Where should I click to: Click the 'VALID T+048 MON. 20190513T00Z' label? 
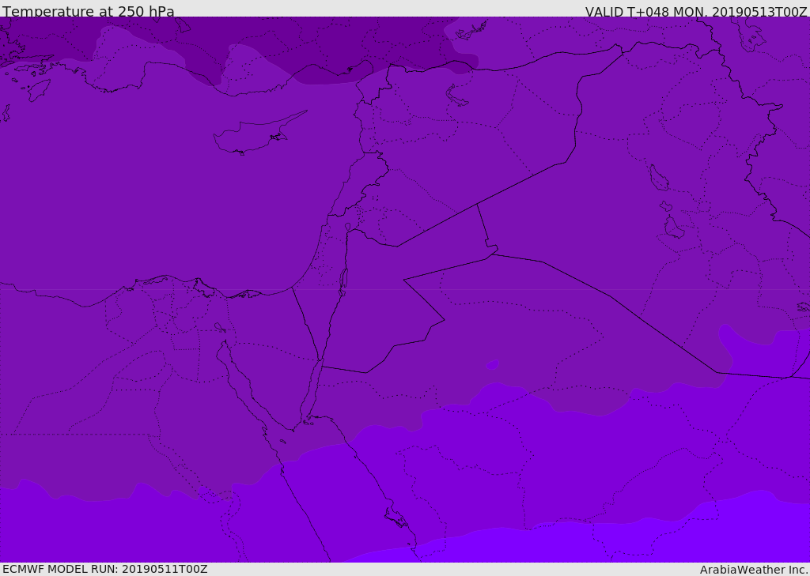click(696, 12)
